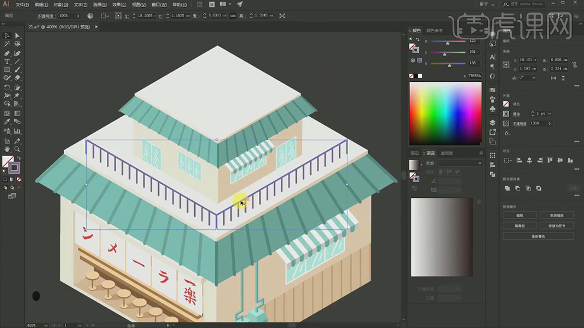Screen dimensions: 584x328
Task: Open the Layers panel icon
Action: [493, 122]
